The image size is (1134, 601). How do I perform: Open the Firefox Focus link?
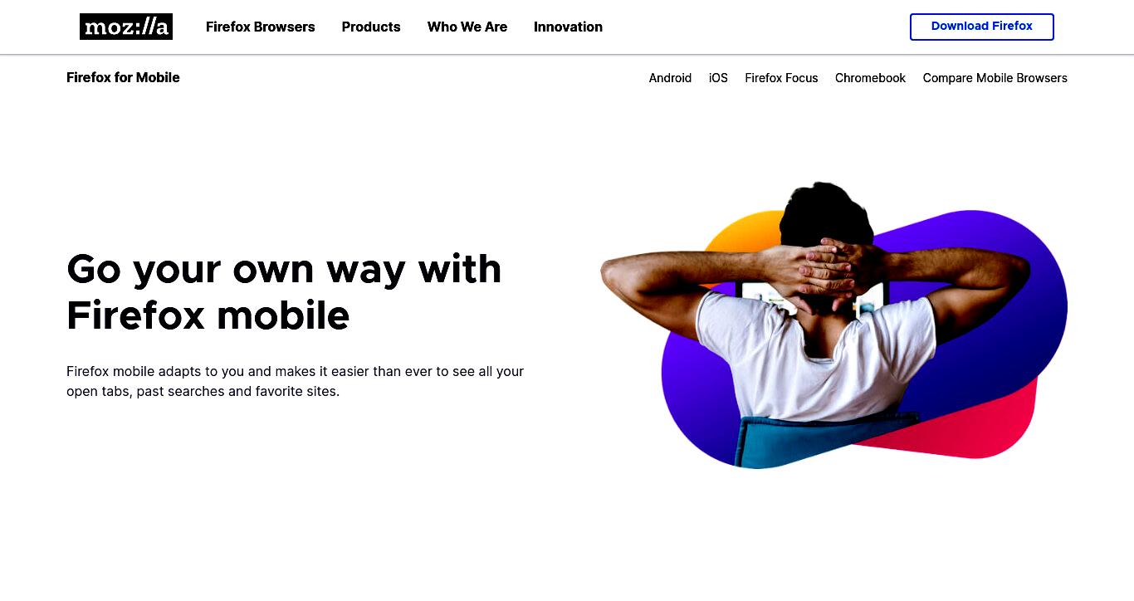[781, 78]
